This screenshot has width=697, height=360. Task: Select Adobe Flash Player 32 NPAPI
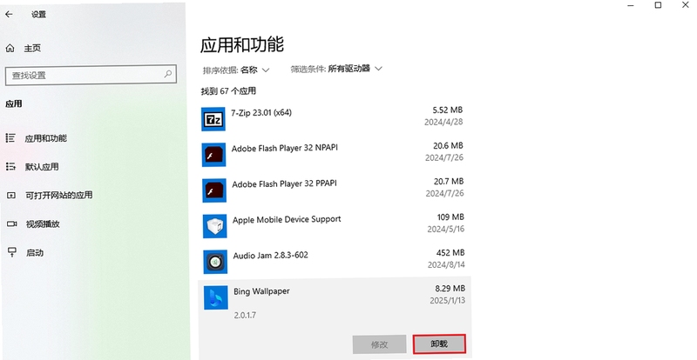point(285,148)
